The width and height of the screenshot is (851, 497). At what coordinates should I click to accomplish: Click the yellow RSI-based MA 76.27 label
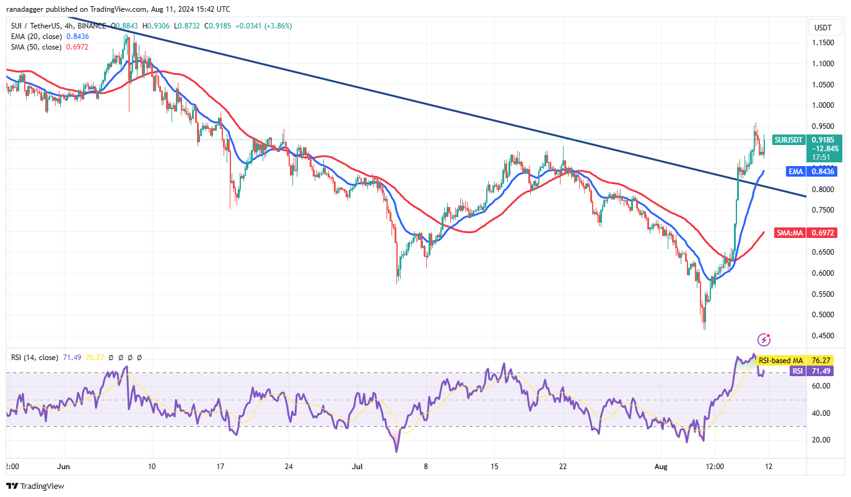click(x=799, y=360)
